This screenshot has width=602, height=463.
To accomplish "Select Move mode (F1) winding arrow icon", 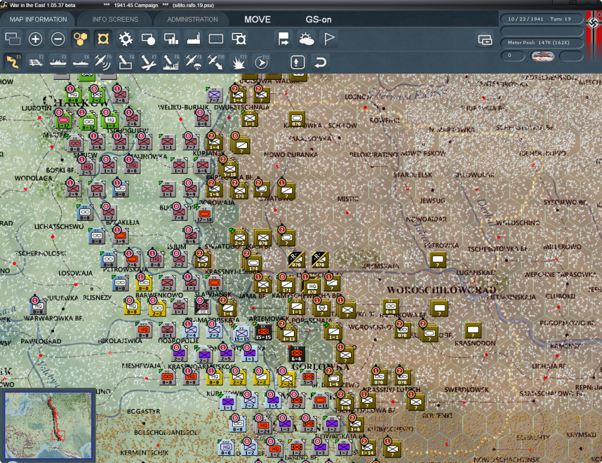I will click(13, 62).
